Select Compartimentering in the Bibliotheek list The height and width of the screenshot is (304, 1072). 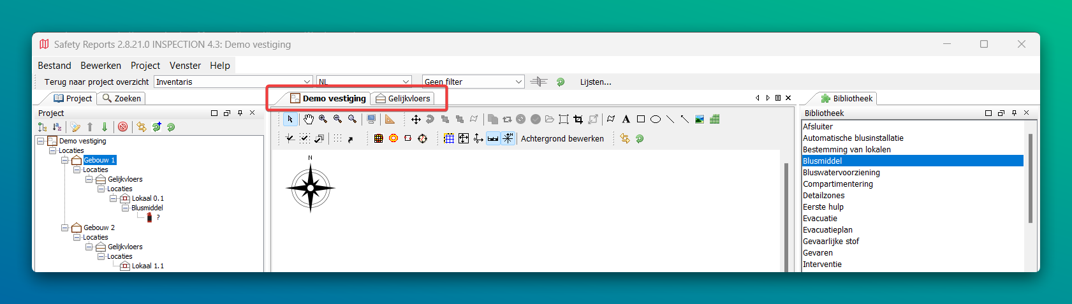pos(837,184)
